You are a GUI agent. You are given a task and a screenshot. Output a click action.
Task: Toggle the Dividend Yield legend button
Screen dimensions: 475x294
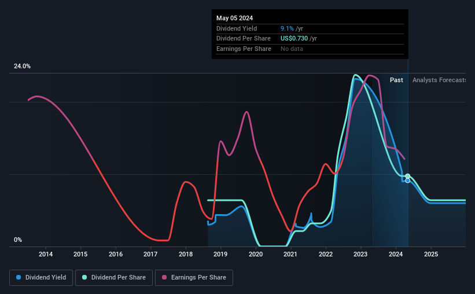[41, 278]
